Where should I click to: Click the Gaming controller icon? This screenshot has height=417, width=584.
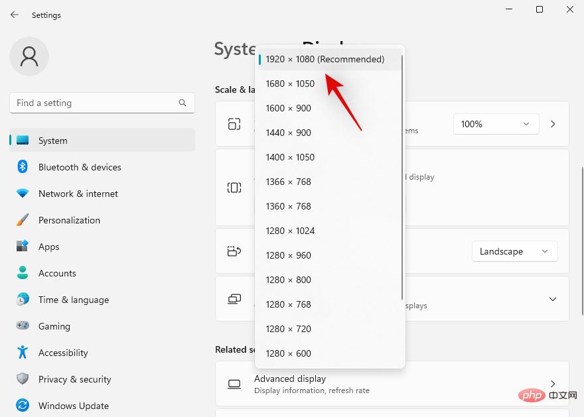tap(23, 326)
